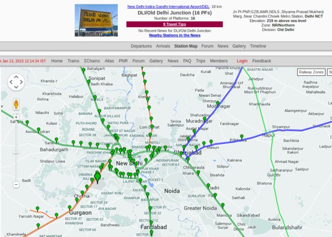Click the station marker near Sonipat
Viewport: 332px width, 237px height.
(x=89, y=82)
